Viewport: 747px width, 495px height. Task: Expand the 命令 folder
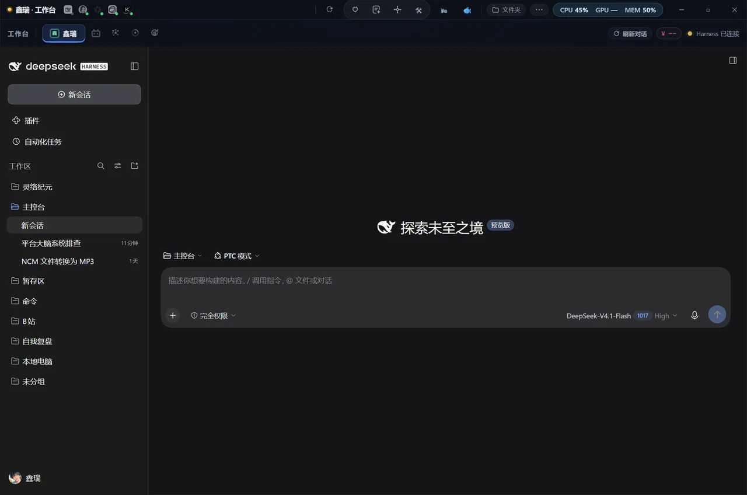point(74,301)
